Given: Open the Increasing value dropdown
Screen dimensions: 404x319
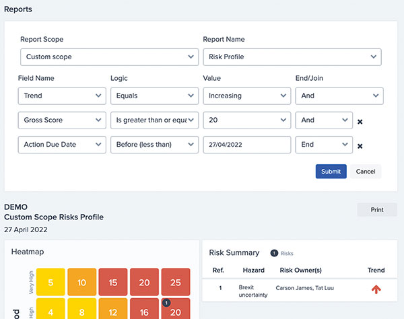Looking at the screenshot, I should [x=247, y=96].
